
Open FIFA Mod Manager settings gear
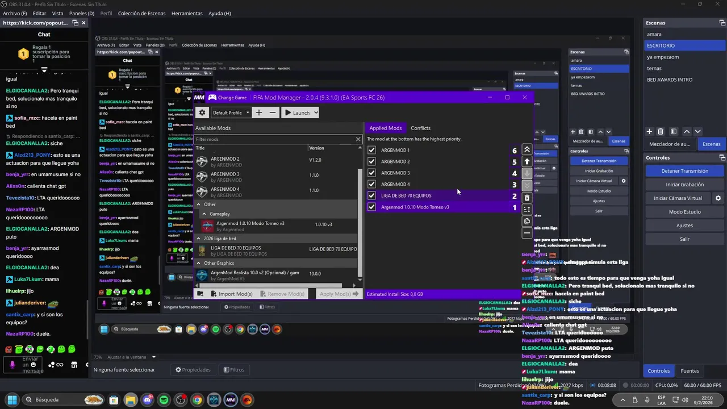[202, 112]
